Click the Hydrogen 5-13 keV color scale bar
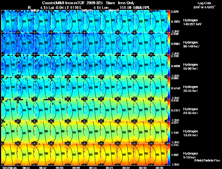The height and width of the screenshot is (169, 222). tap(169, 154)
